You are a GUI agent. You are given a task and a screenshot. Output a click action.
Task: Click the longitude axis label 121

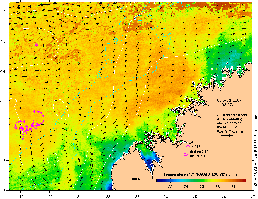pos(78,197)
